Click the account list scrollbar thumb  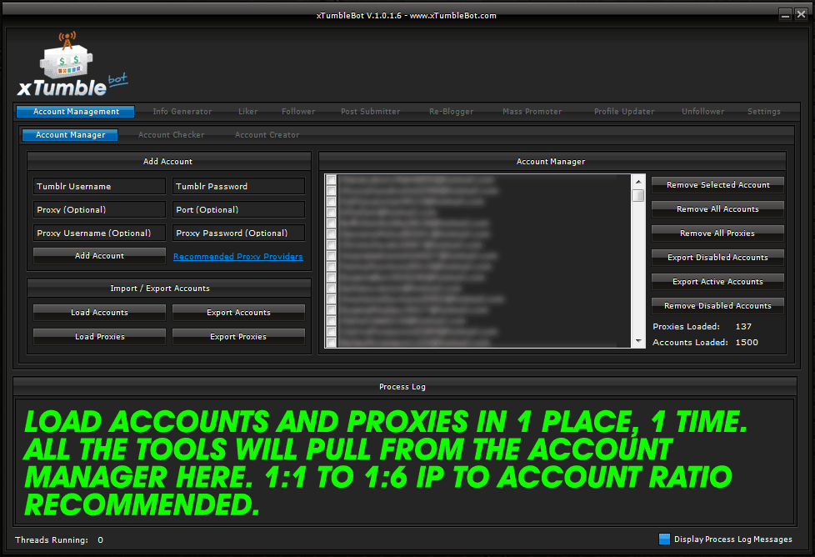coord(638,196)
